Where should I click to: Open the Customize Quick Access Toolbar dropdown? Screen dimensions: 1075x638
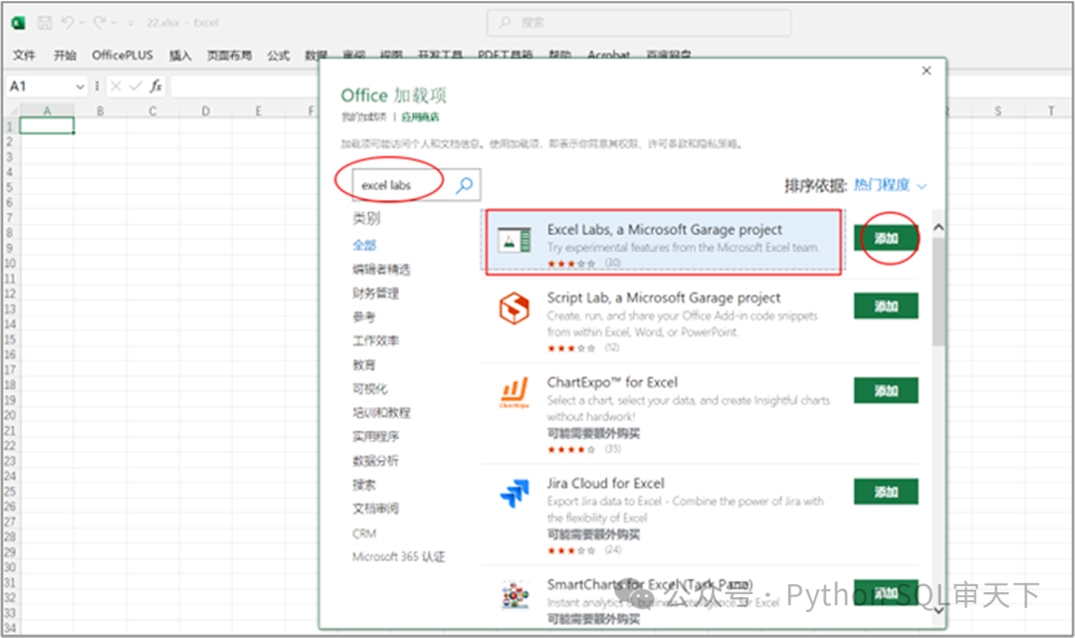tap(131, 23)
